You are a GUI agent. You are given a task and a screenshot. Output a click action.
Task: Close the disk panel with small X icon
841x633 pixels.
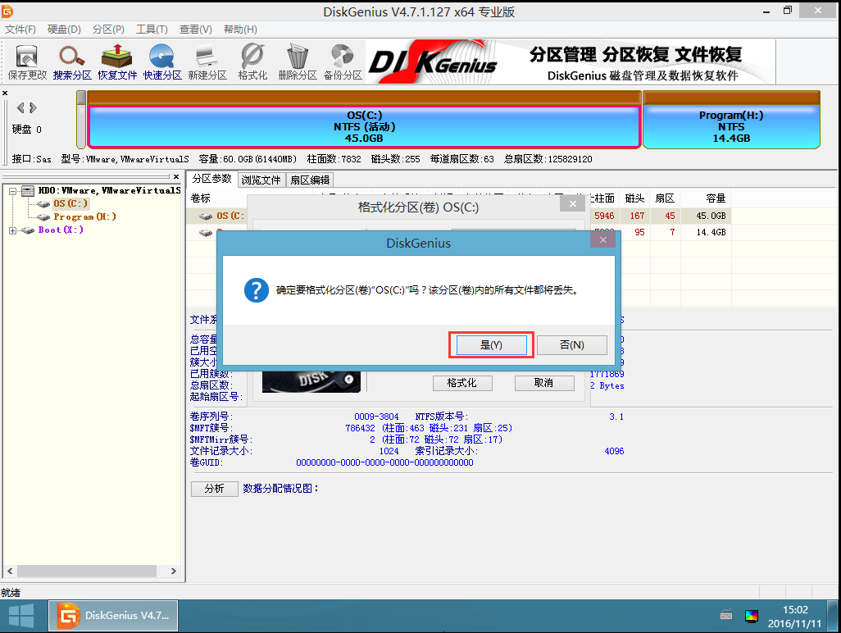click(x=5, y=93)
